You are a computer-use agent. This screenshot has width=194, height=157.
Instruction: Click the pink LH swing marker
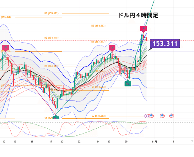click(x=112, y=48)
